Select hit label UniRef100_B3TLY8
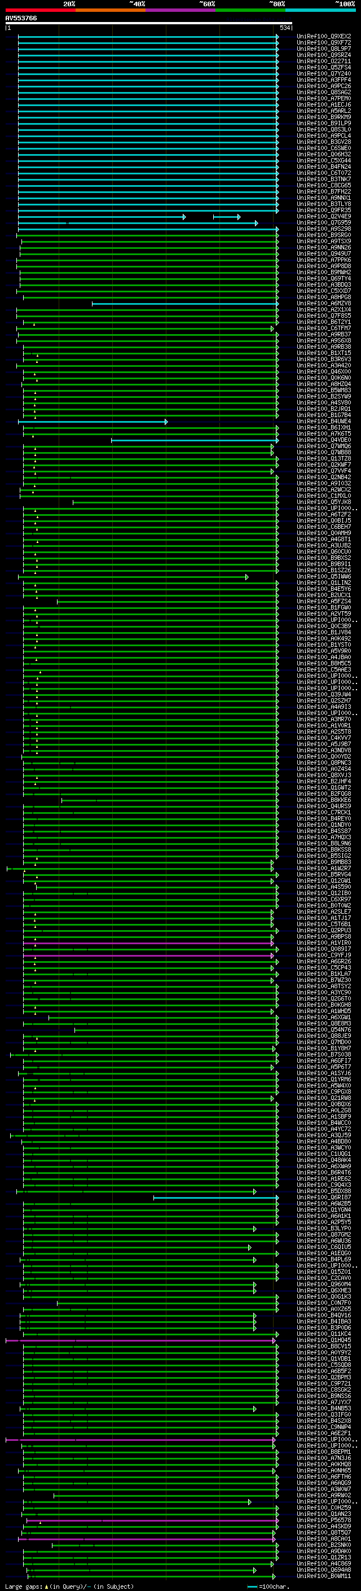This screenshot has width=361, height=1591. pyautogui.click(x=324, y=204)
